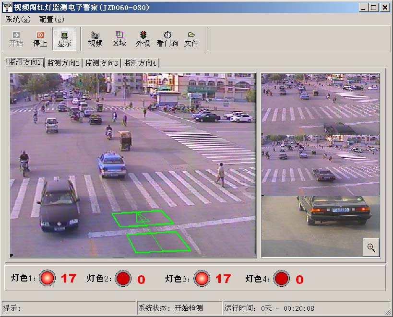Click 系统状态: 开始检测 status text
Viewport: 393px width, 317px height.
click(x=170, y=308)
